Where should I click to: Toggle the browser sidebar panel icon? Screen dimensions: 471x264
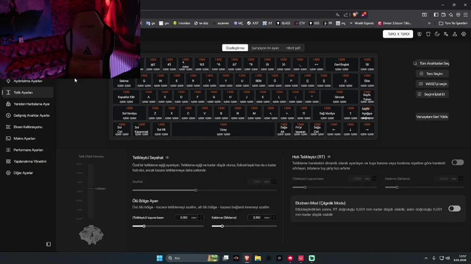[x=436, y=15]
